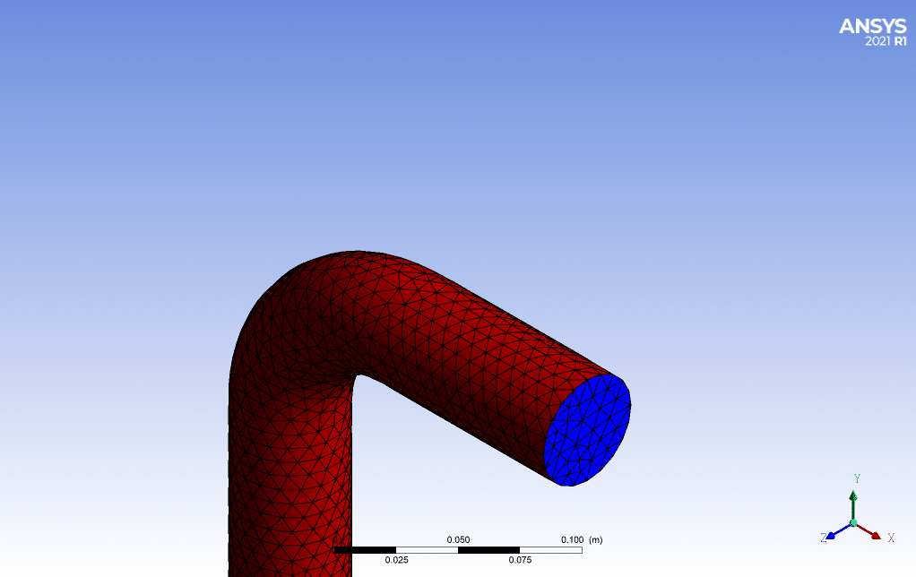Select the blue outlet face of the pipe
The height and width of the screenshot is (577, 916).
tap(587, 430)
